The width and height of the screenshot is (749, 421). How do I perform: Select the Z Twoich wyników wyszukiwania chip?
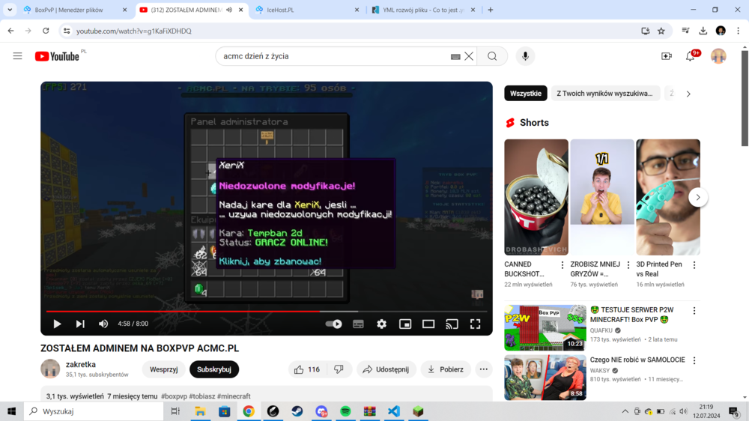coord(604,94)
